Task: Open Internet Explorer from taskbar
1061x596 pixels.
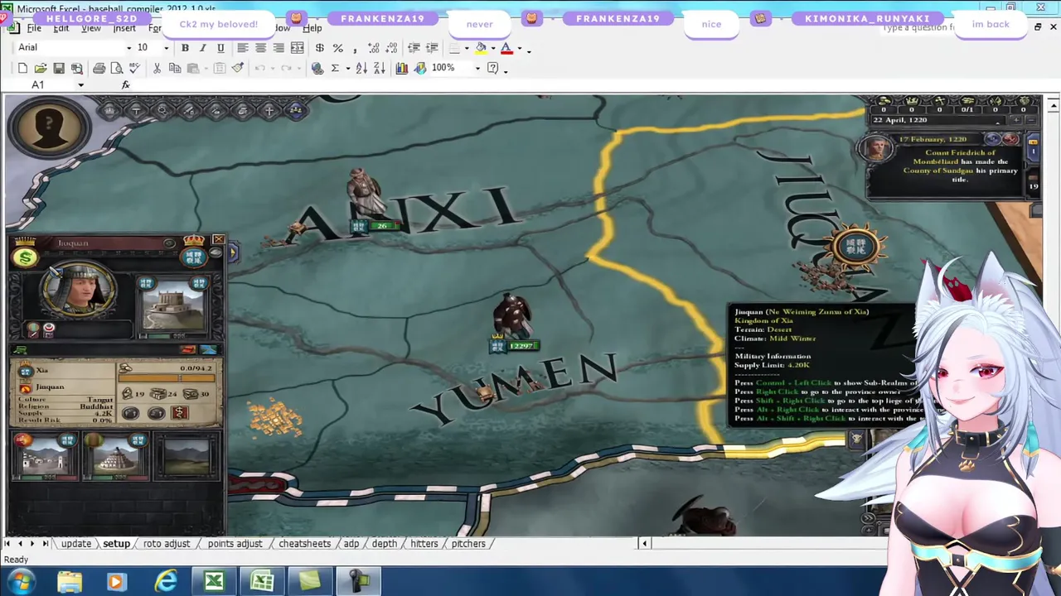Action: point(166,582)
